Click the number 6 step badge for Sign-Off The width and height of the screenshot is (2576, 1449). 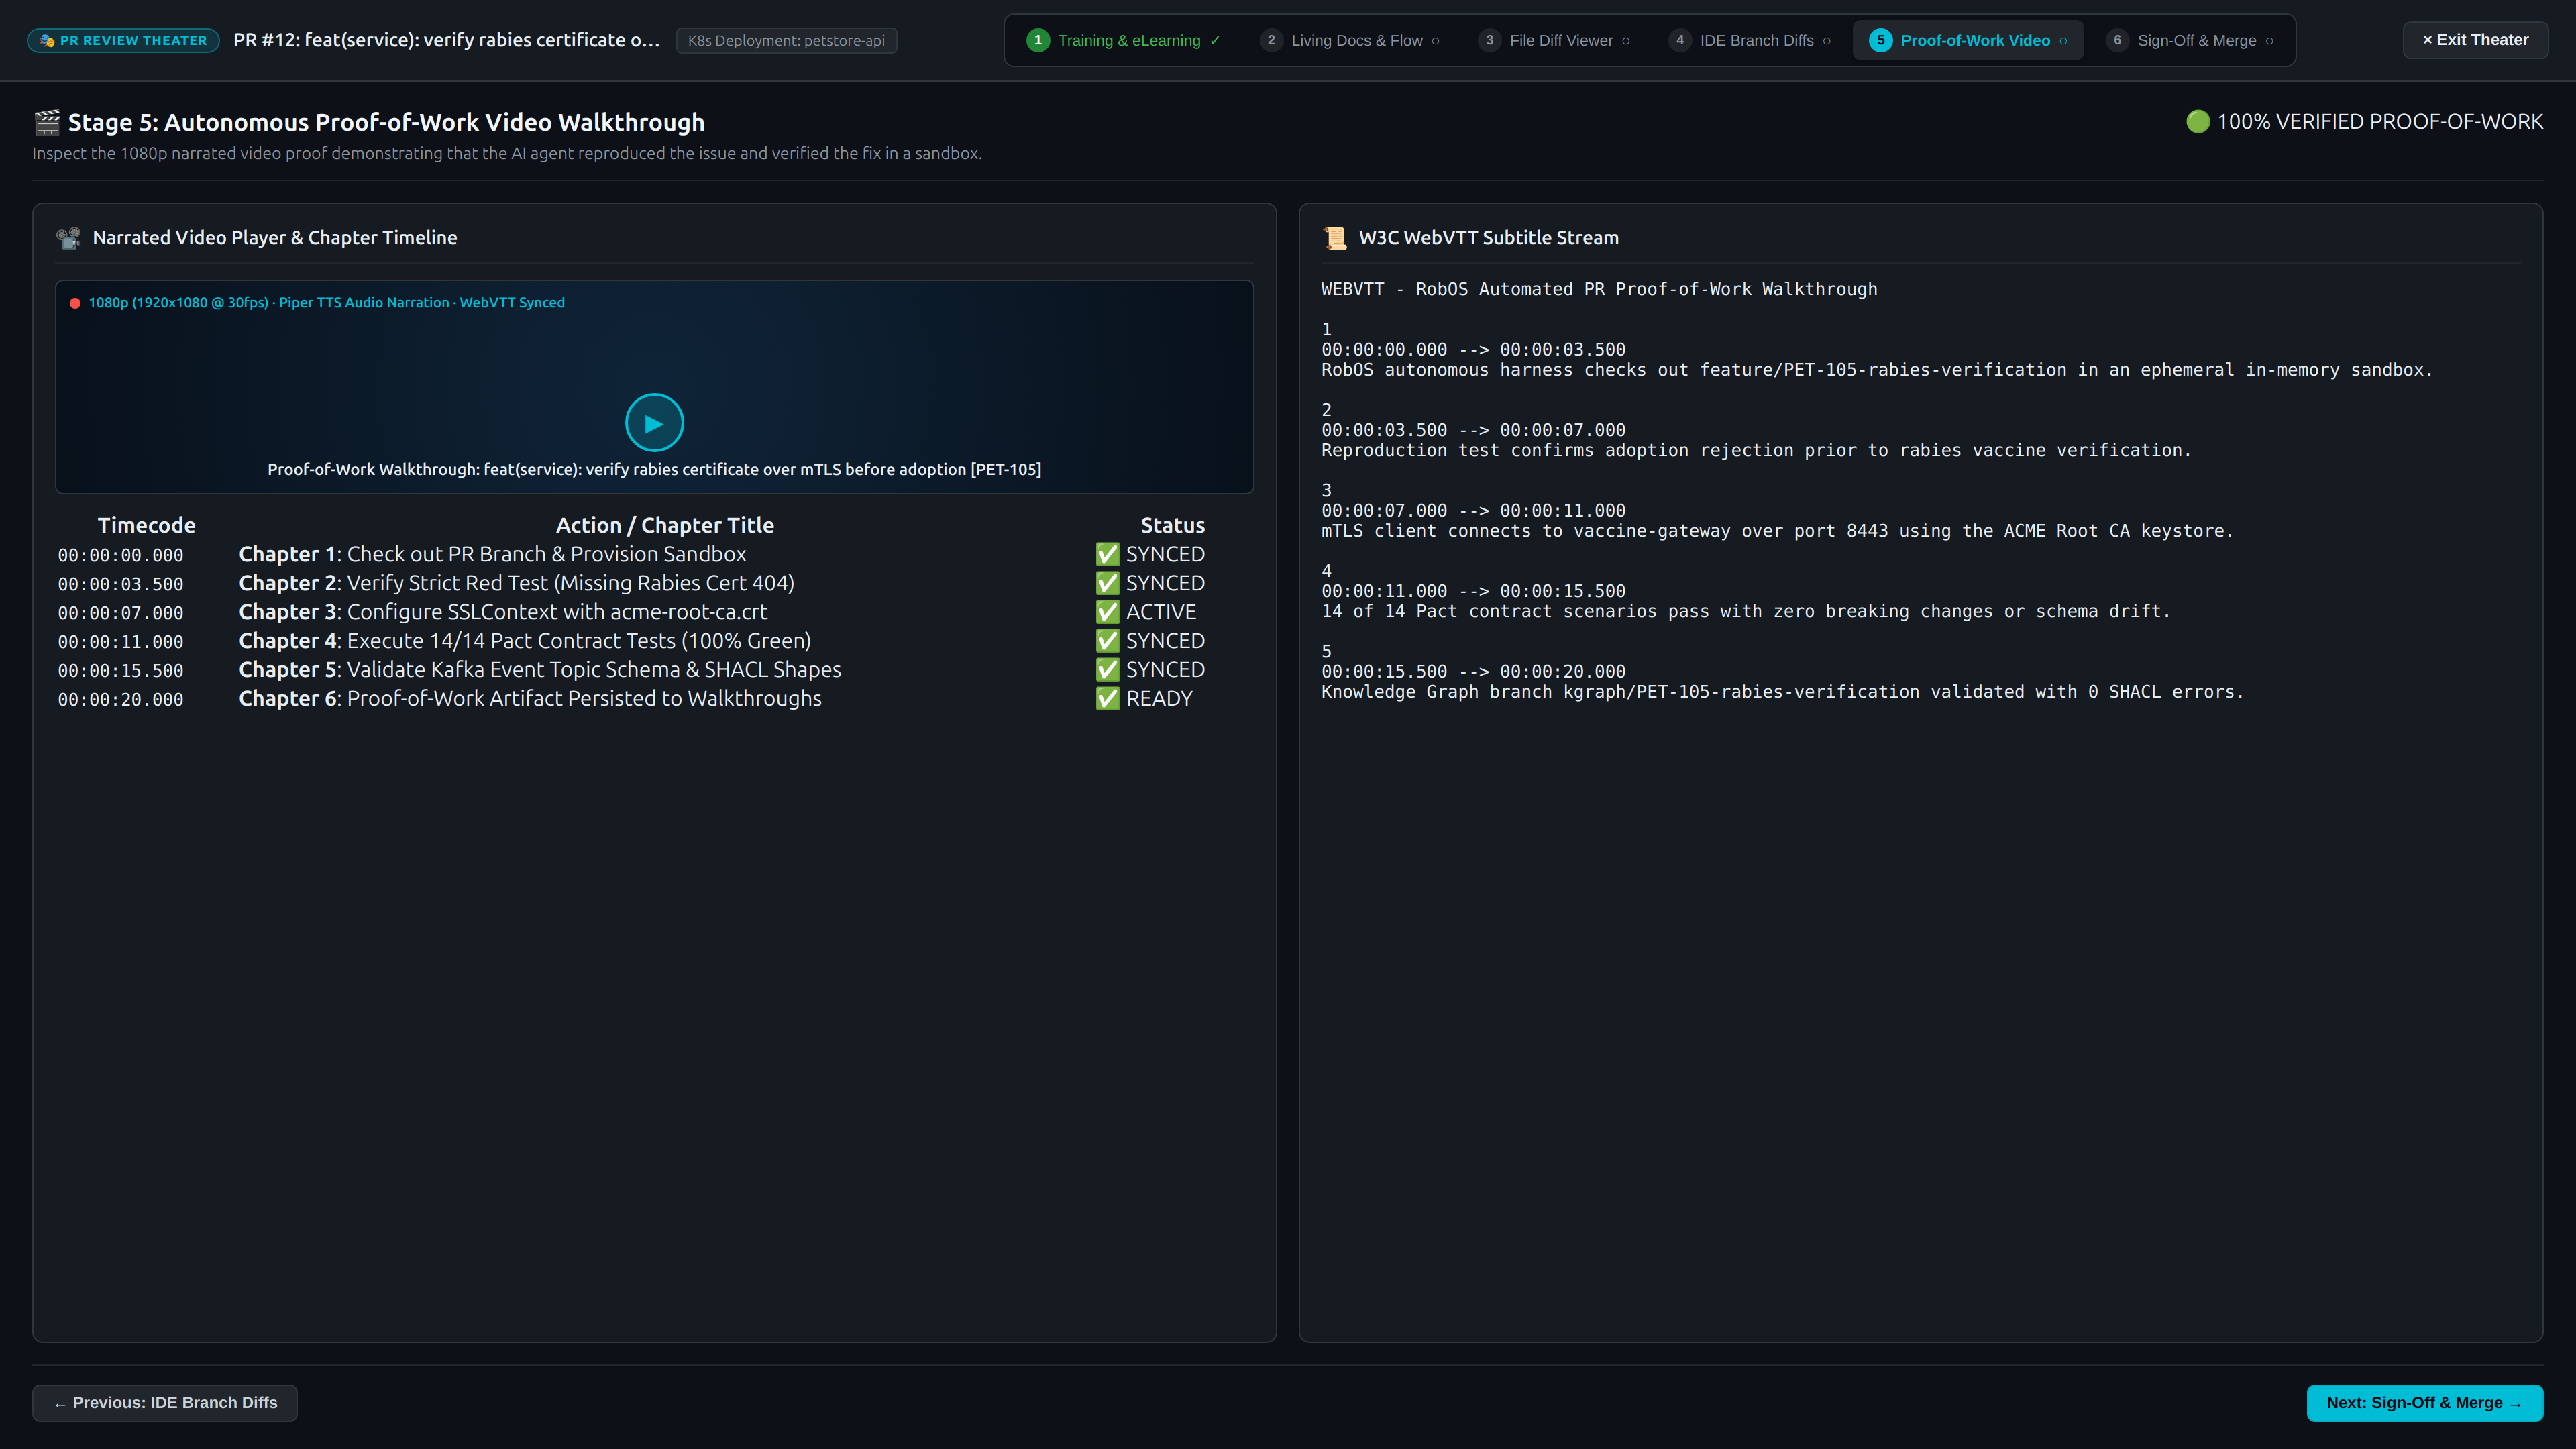(x=2117, y=40)
